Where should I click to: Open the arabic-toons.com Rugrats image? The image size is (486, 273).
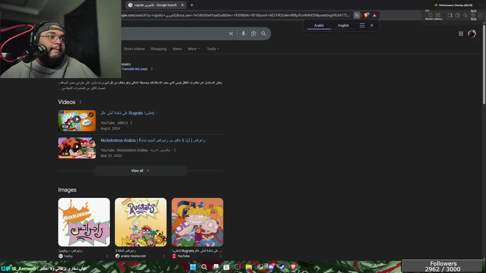coord(140,222)
